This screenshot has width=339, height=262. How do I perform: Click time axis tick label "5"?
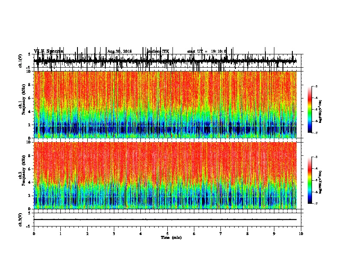tap(167, 234)
